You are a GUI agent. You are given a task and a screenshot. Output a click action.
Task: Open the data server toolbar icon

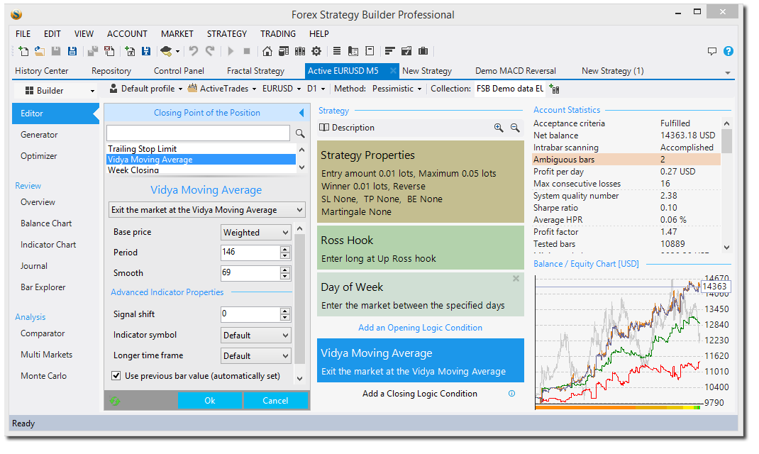[284, 51]
